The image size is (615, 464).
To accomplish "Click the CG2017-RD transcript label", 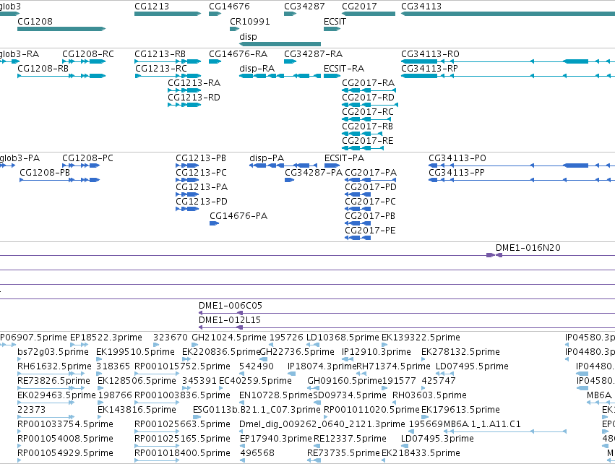I will click(x=368, y=98).
